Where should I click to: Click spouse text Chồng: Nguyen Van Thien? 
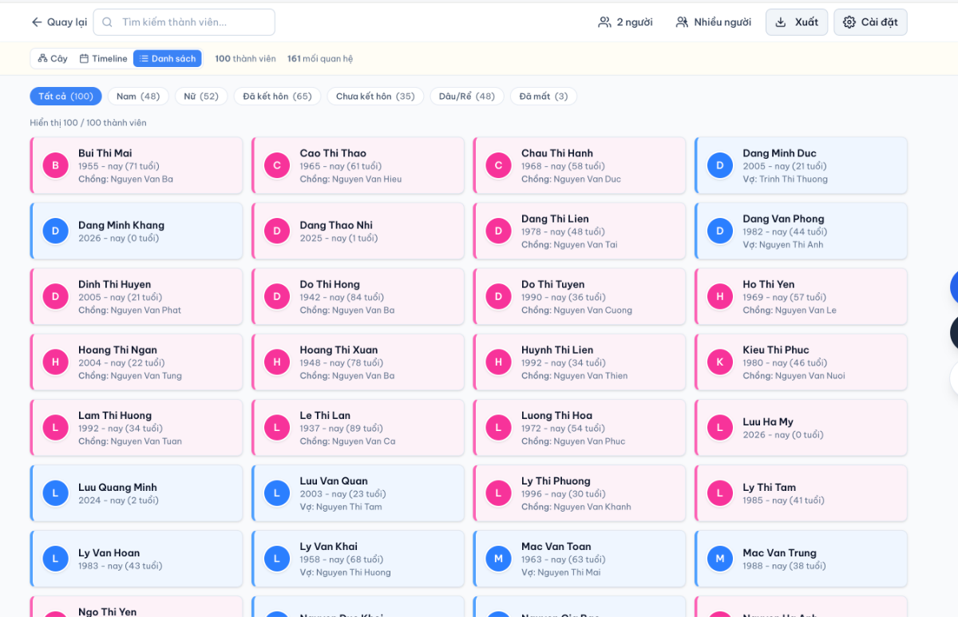574,376
